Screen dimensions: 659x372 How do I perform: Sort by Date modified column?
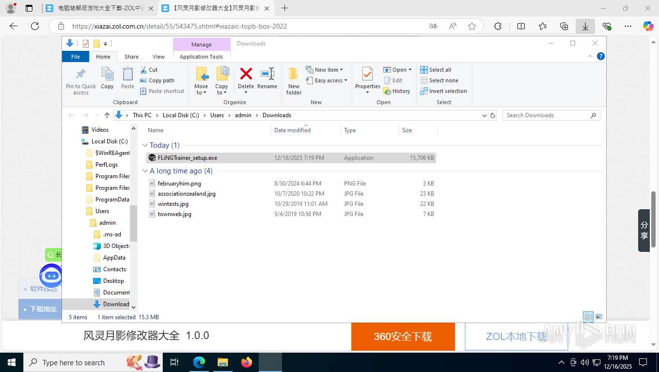(x=306, y=130)
